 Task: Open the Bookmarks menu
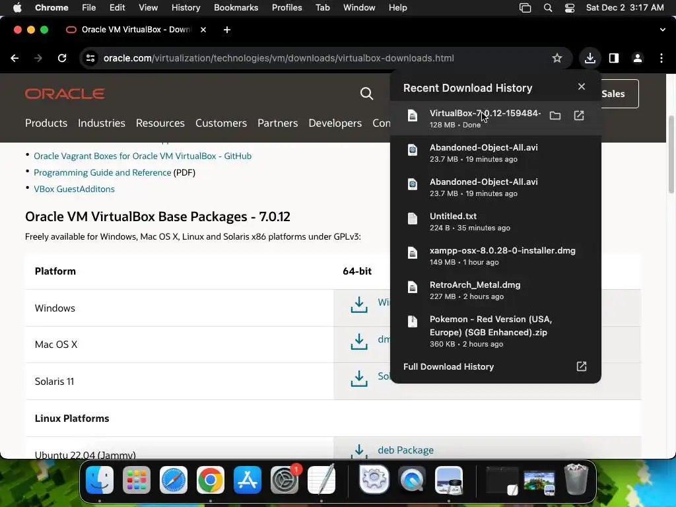coord(236,8)
